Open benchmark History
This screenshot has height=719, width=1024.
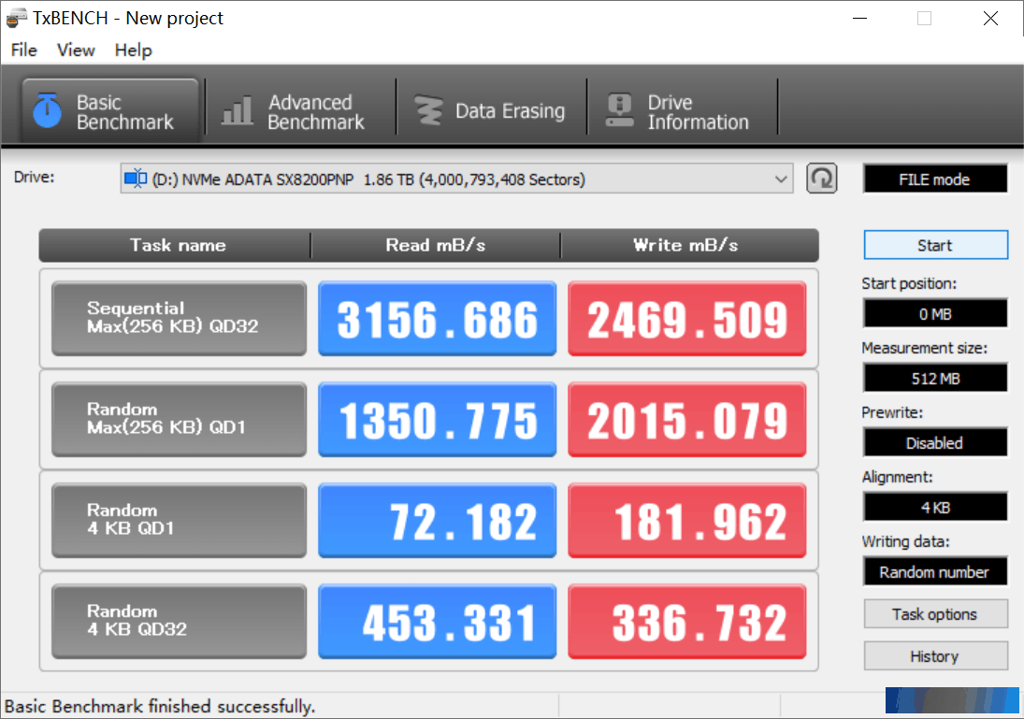coord(936,655)
